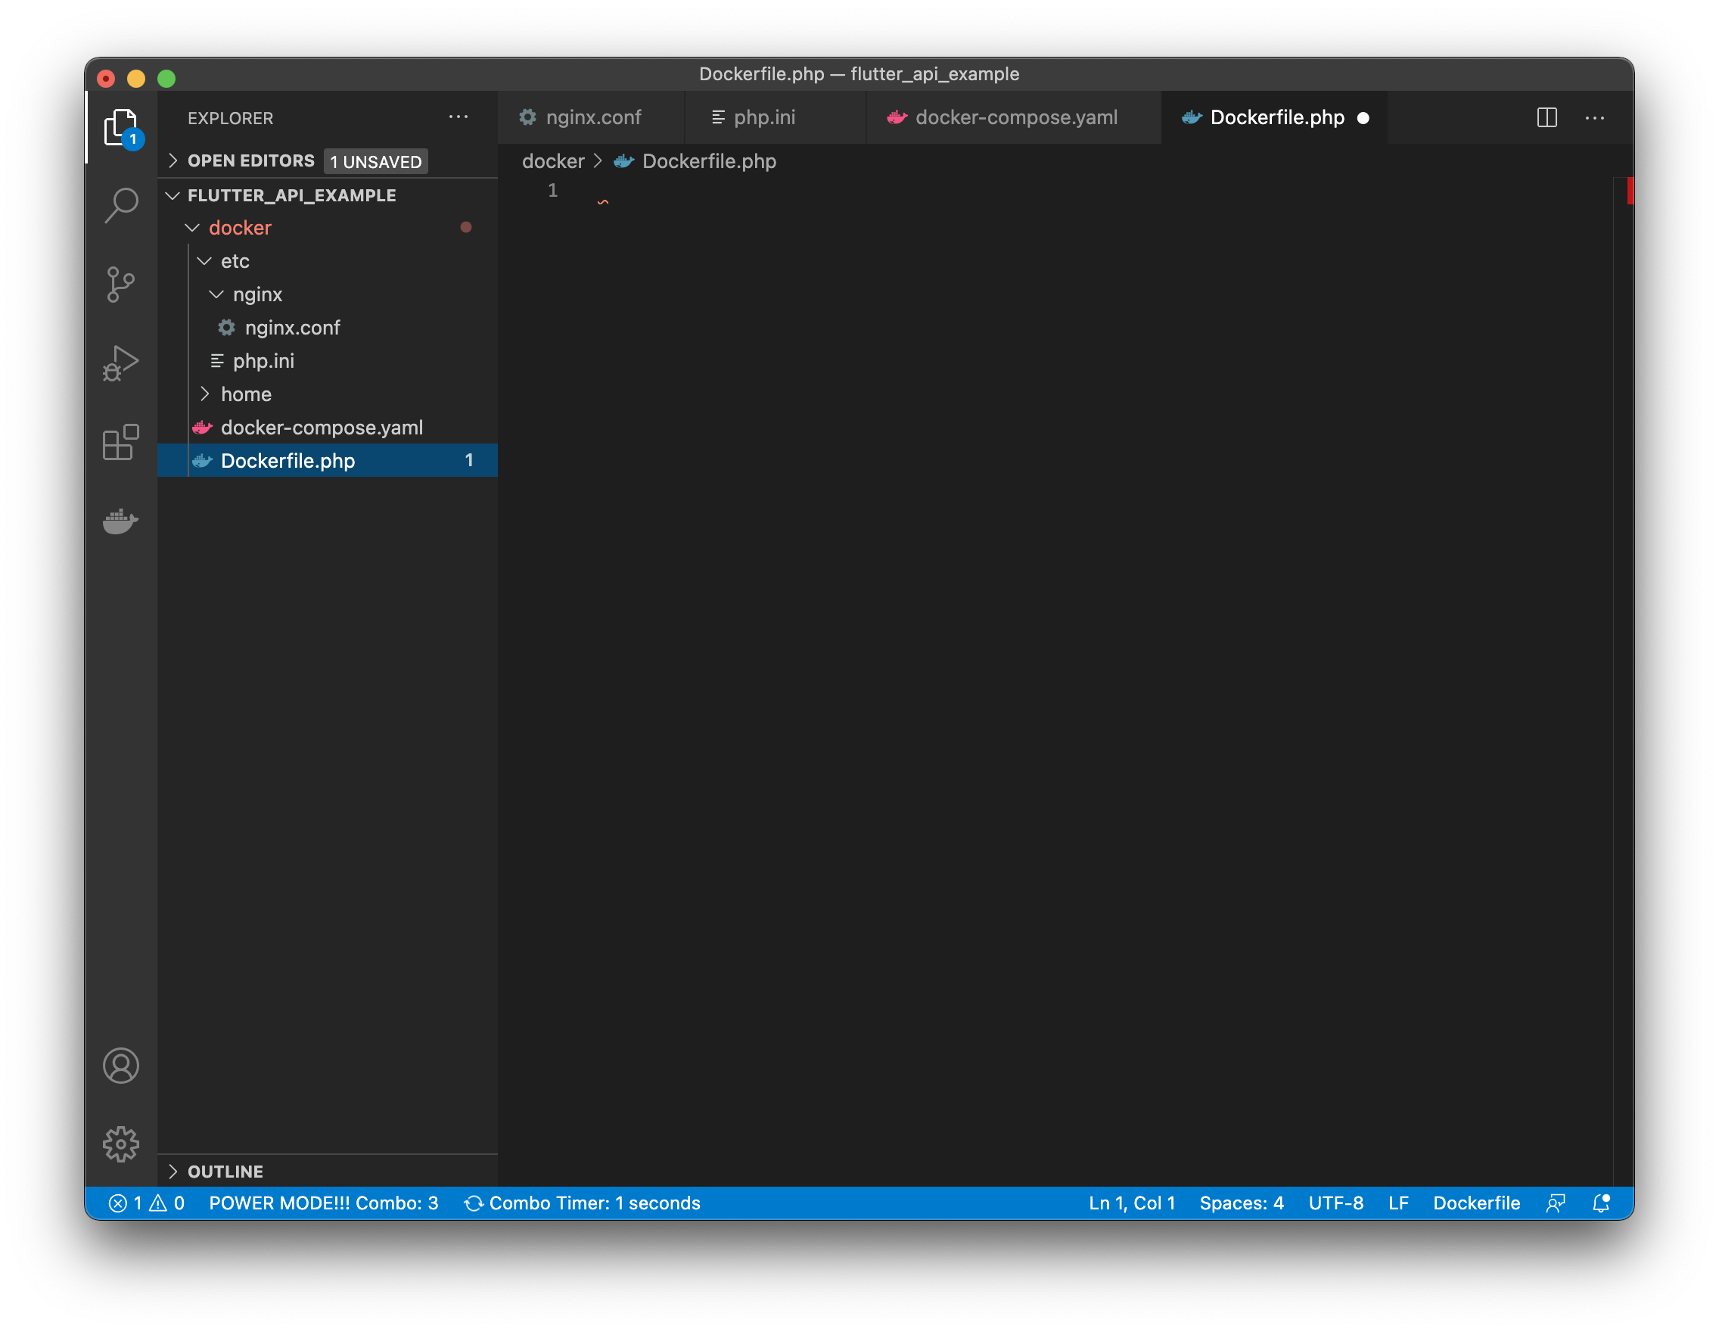The width and height of the screenshot is (1719, 1332).
Task: Expand the Outline section
Action: [x=225, y=1172]
